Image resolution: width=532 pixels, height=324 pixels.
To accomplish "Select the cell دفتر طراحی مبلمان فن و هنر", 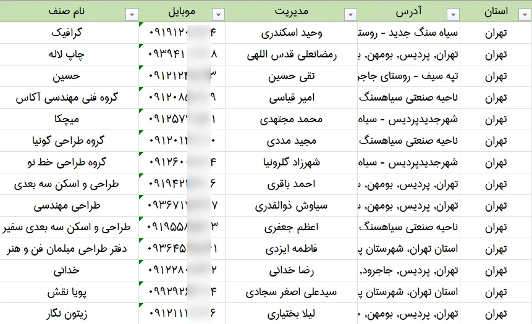I will (x=69, y=249).
